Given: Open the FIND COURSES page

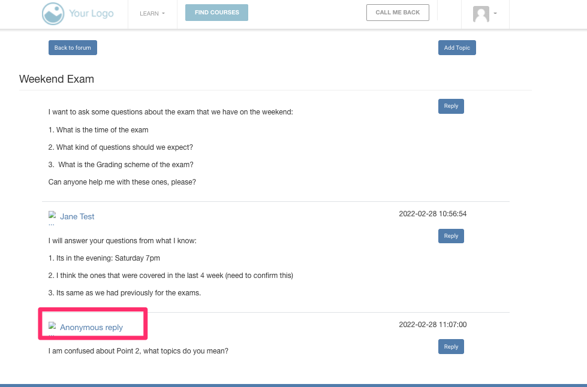Looking at the screenshot, I should pos(216,13).
